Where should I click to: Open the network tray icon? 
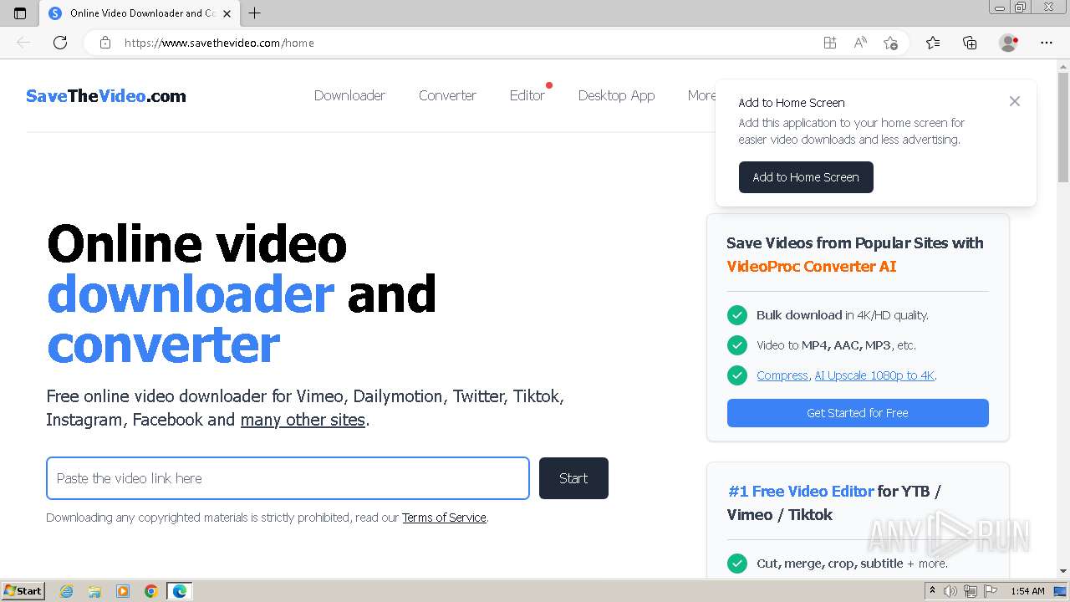971,591
